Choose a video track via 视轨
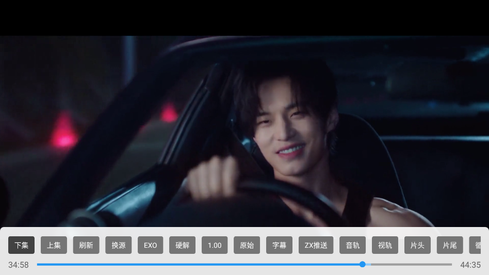 click(x=385, y=245)
